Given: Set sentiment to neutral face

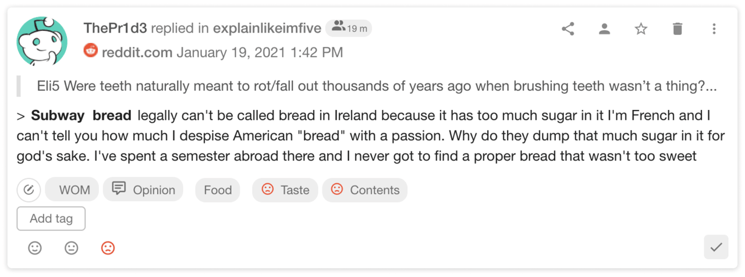Looking at the screenshot, I should tap(72, 248).
